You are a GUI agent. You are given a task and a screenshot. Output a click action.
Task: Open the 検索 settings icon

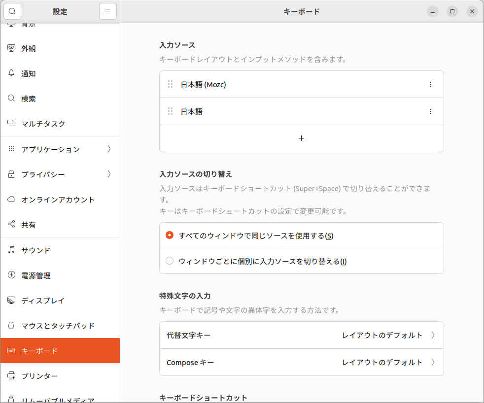(11, 99)
